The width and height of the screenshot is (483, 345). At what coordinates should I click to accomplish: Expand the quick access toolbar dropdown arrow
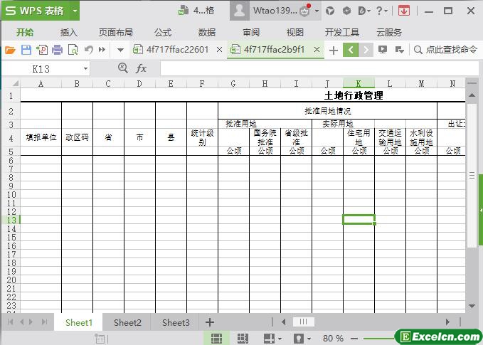120,50
